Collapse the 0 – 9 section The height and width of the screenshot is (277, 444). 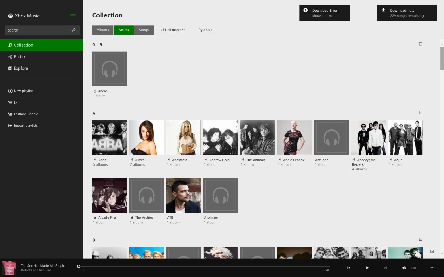pyautogui.click(x=420, y=44)
